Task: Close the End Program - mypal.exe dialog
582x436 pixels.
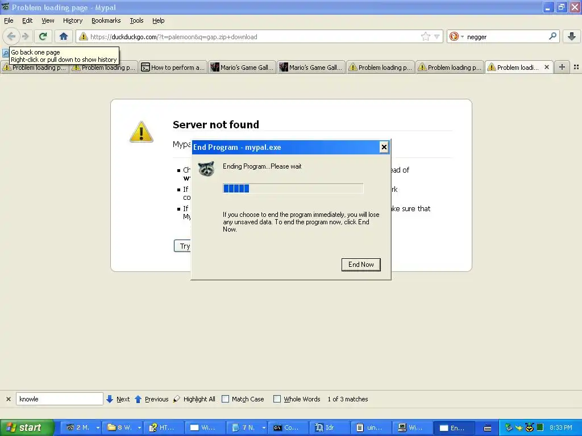Action: click(x=384, y=147)
